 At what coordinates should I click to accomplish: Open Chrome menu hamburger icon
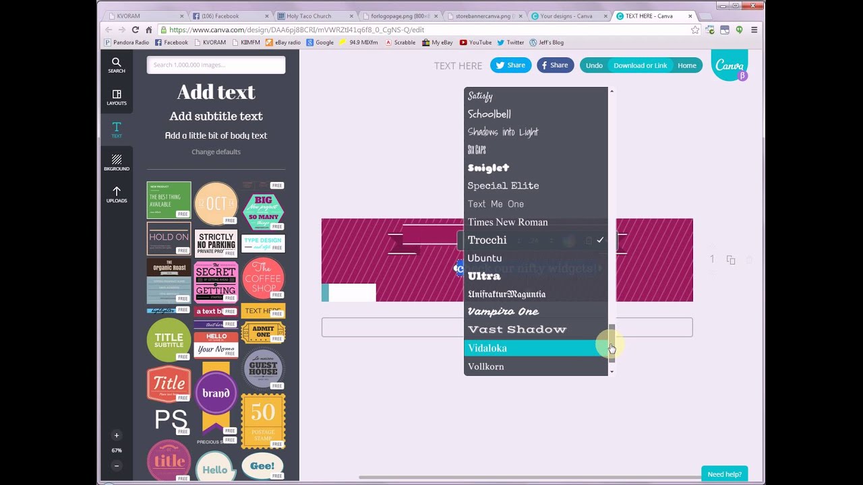coord(754,30)
